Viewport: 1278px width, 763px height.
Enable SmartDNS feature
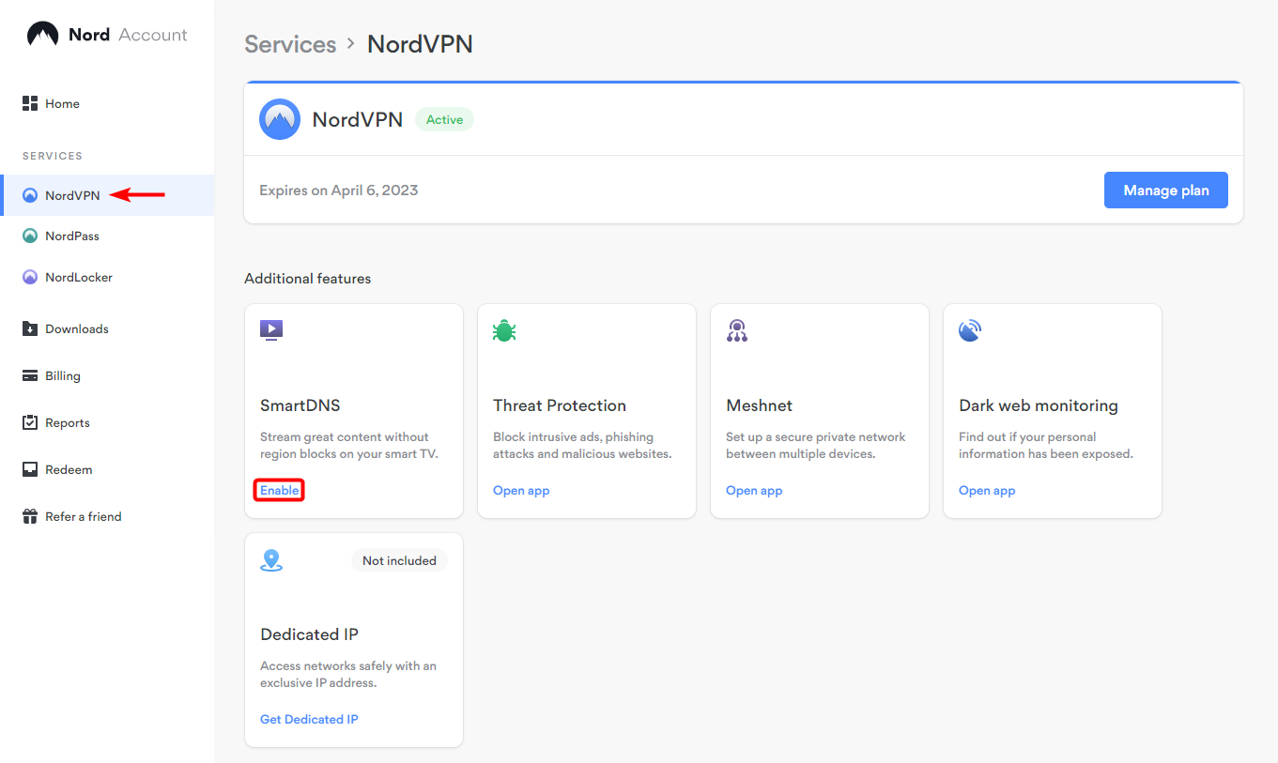tap(280, 491)
